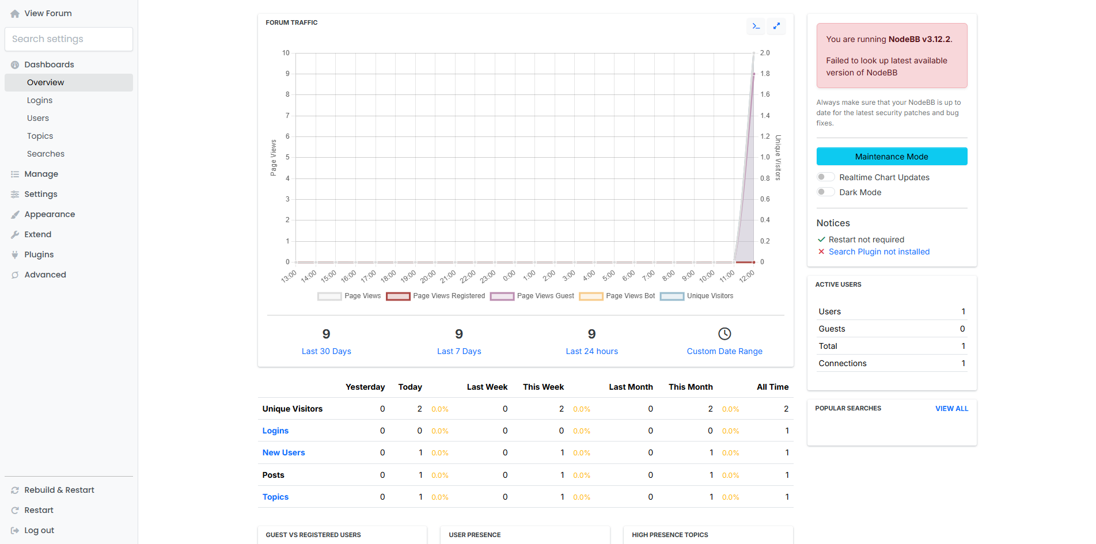Click the Rebuild & Restart sync icon
Viewport: 1096px width, 544px height.
(x=15, y=490)
